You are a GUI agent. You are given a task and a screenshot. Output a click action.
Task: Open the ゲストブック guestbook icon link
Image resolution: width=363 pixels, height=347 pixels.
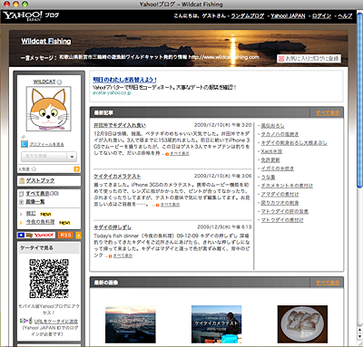click(x=22, y=180)
